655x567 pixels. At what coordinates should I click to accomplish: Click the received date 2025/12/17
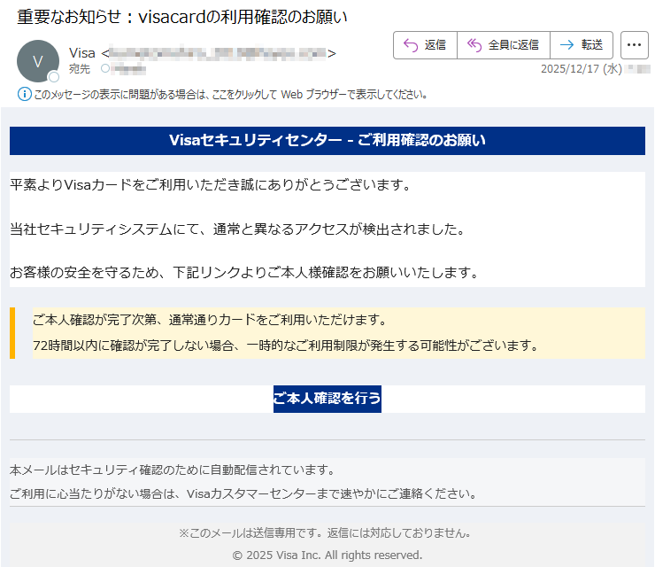(x=570, y=68)
